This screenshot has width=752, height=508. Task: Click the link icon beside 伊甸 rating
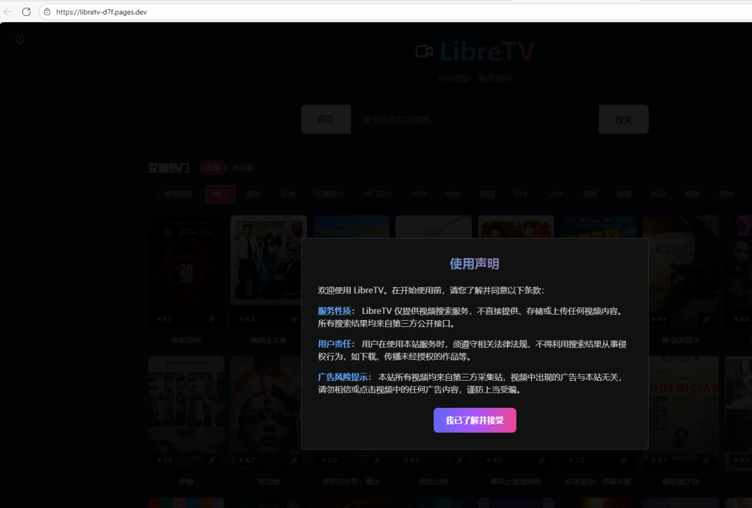[212, 460]
